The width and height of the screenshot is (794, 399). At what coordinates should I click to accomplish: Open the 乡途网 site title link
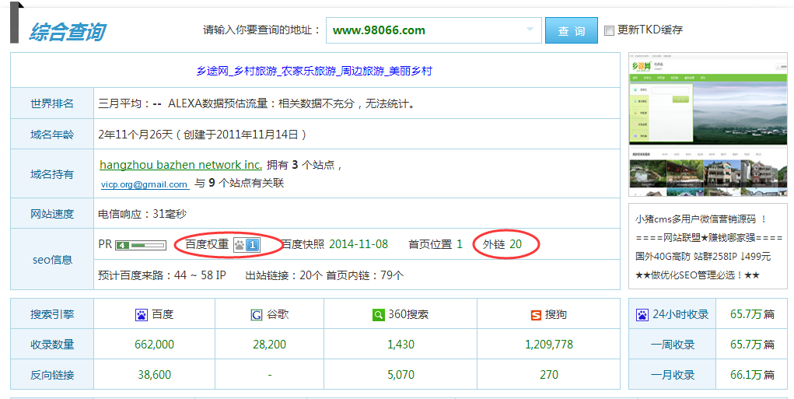coord(314,71)
